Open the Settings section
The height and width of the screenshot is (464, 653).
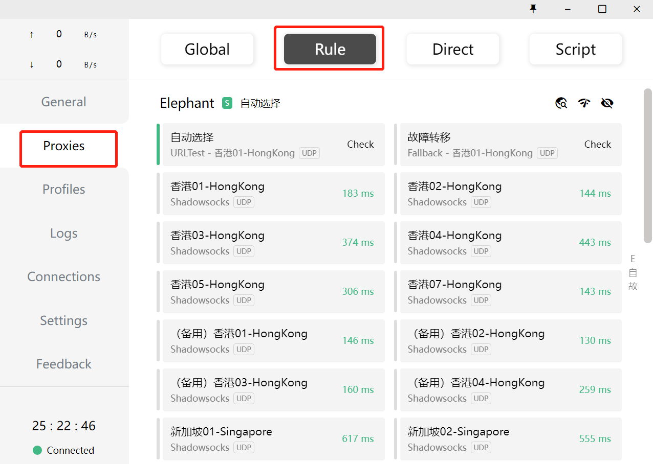point(64,320)
